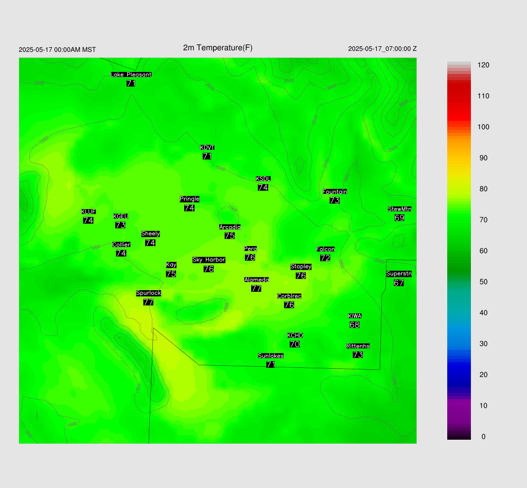Select the Arcadia station label
Viewport: 527px width, 488px height.
(x=230, y=227)
